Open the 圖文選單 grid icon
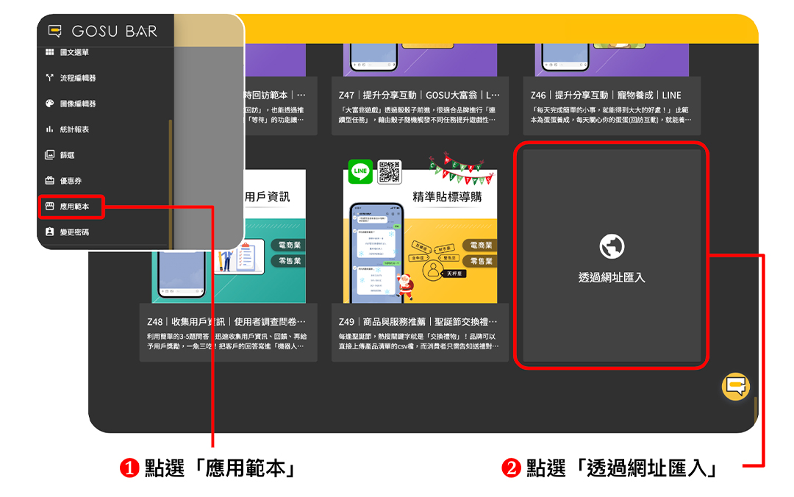Screen dimensions: 794x497 [50, 52]
